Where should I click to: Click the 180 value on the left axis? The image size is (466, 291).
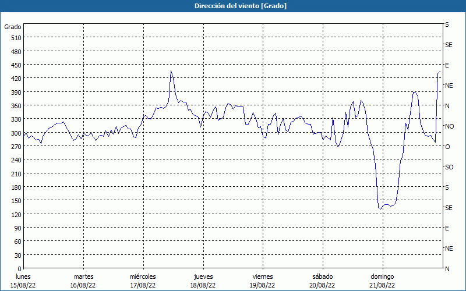coord(16,187)
